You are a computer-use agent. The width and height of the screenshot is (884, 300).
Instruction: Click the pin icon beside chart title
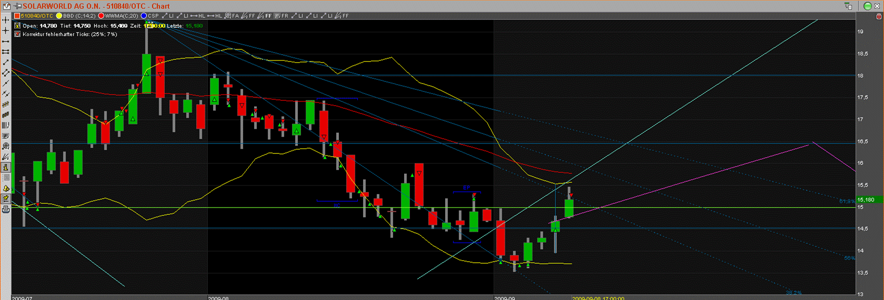coord(18,6)
